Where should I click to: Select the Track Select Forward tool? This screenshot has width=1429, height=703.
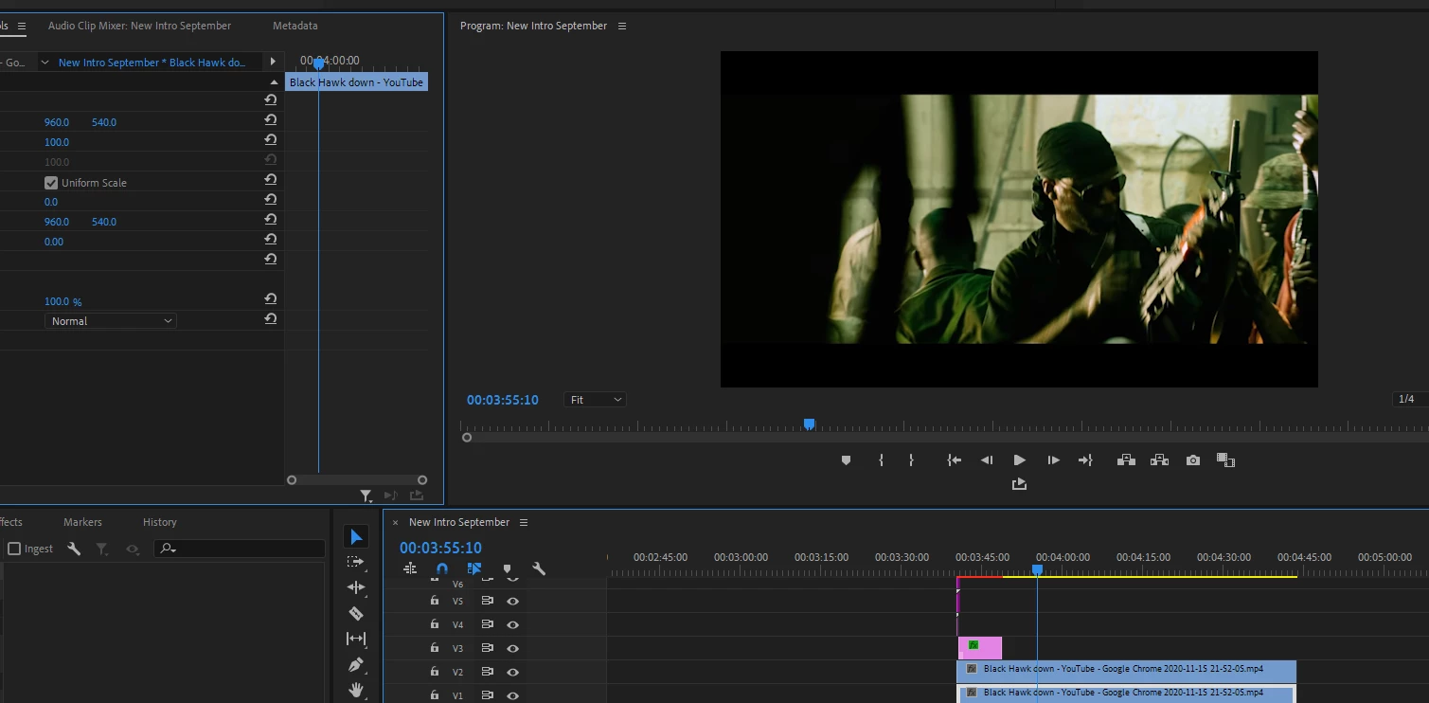(356, 562)
